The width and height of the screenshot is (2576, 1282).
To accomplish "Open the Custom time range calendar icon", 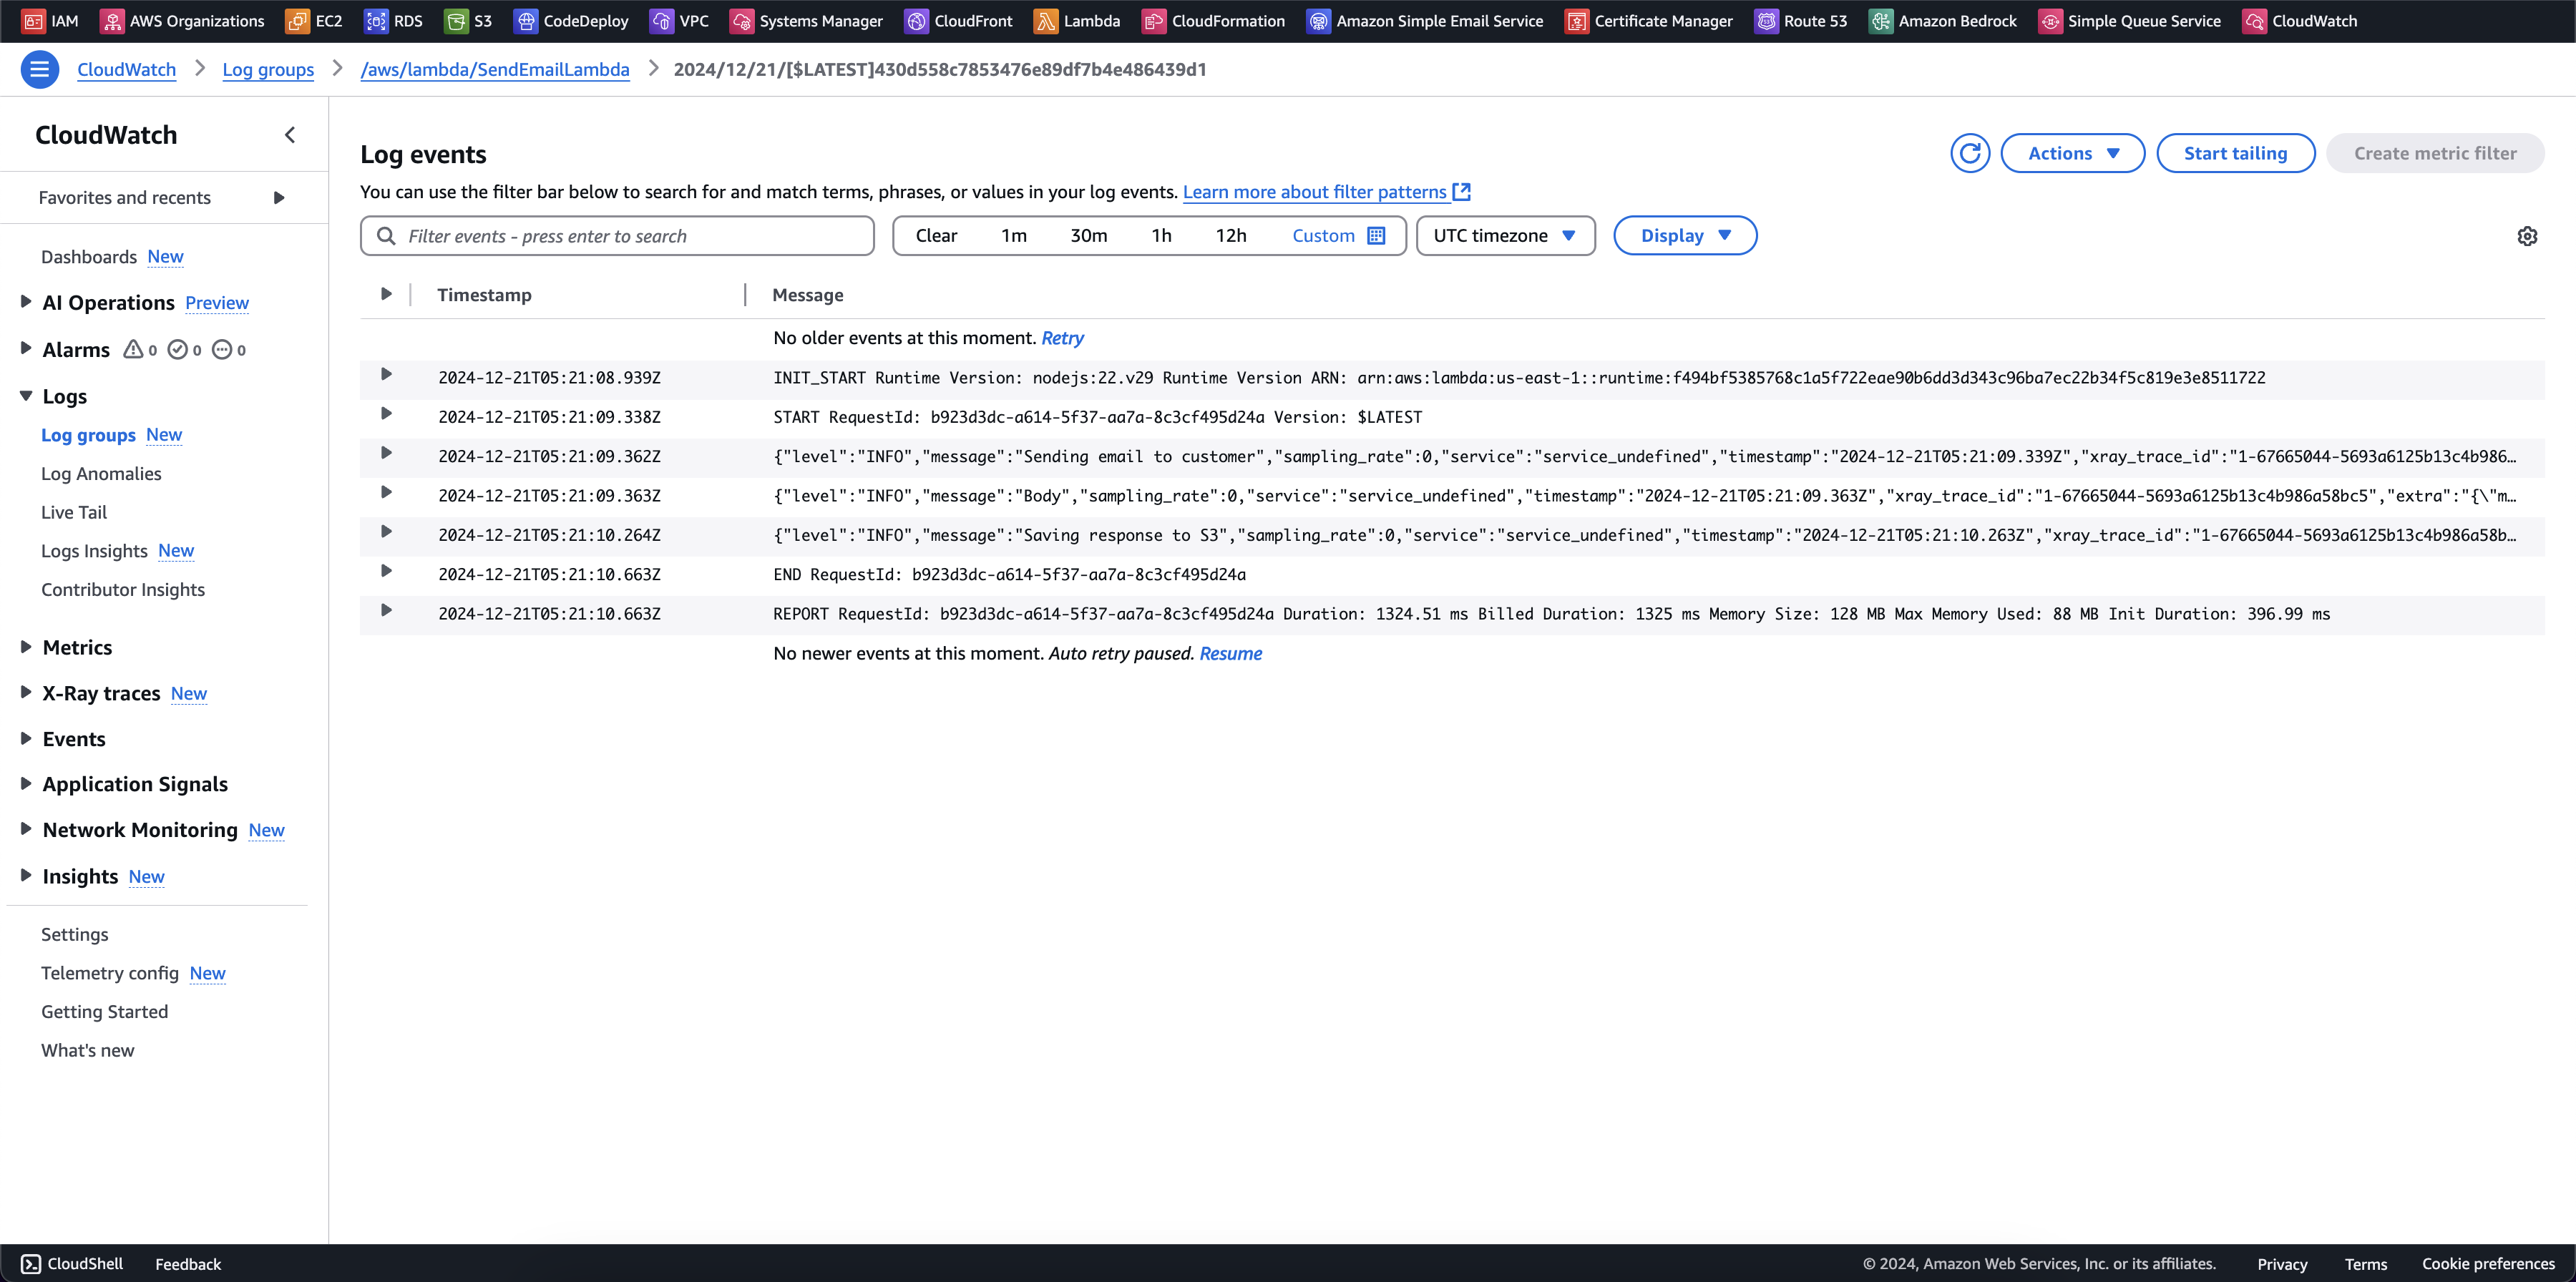I will pos(1376,236).
